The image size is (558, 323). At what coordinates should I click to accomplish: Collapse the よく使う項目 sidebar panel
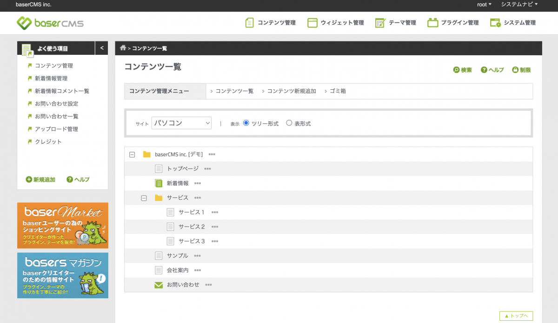point(101,48)
